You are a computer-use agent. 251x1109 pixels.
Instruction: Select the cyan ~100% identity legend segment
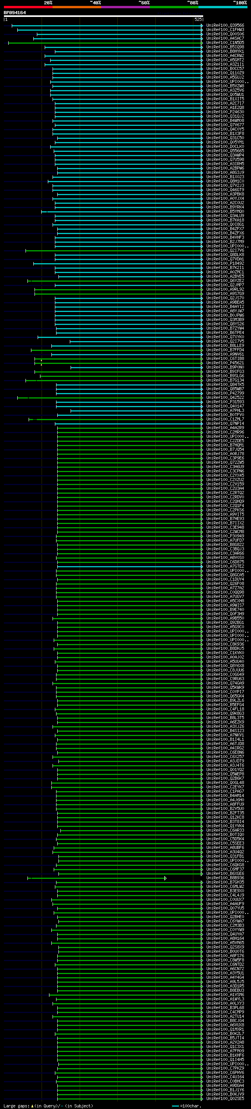223,7
